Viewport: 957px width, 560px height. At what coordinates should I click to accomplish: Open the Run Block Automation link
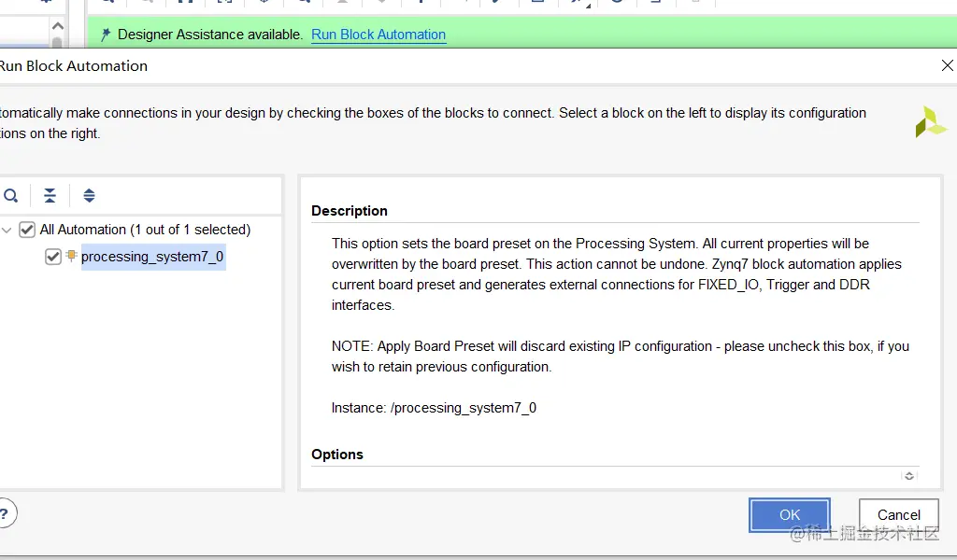[379, 35]
